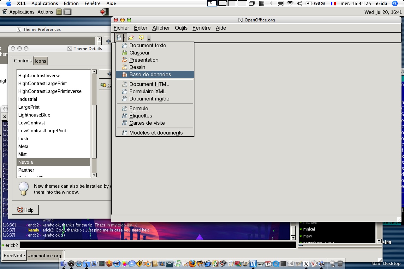
Task: Open iTunes from the dock
Action: 178,264
